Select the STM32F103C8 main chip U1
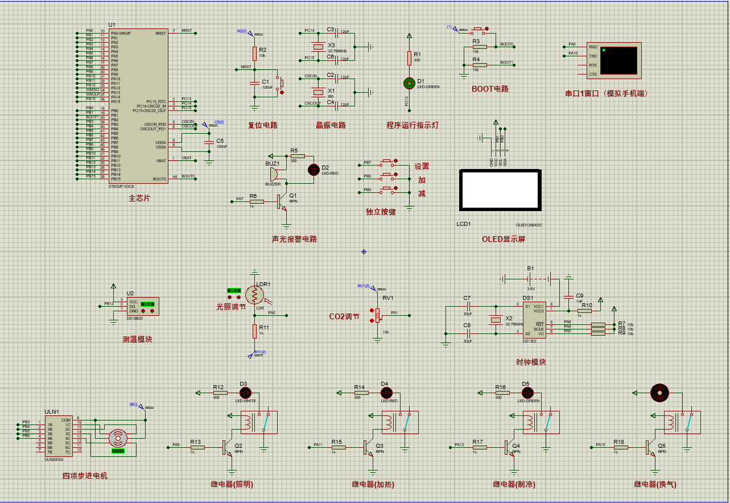This screenshot has height=503, width=730. [x=137, y=106]
